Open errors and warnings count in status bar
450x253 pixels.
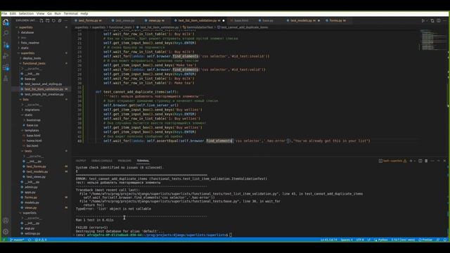[x=41, y=240]
